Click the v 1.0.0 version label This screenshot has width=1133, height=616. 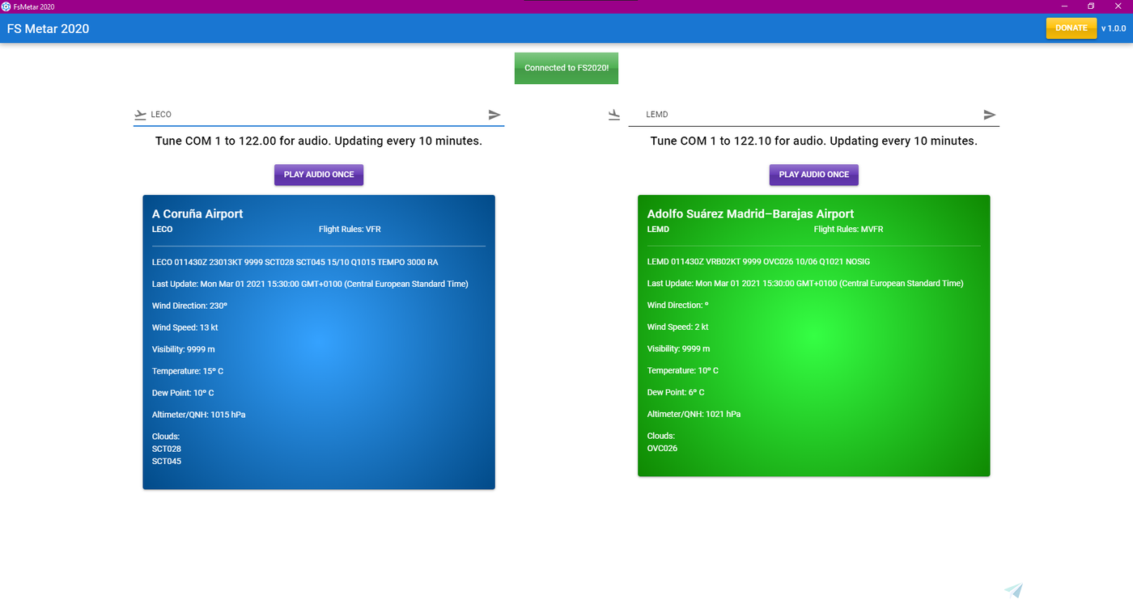tap(1113, 28)
